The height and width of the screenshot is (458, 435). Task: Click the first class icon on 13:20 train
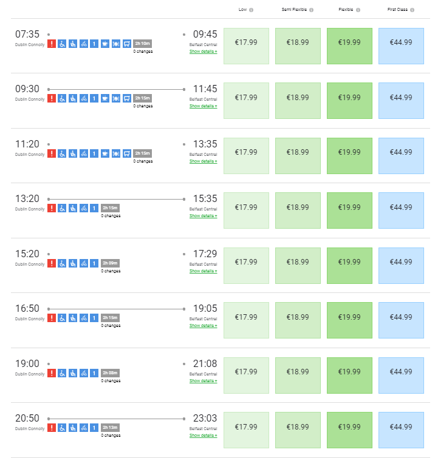click(x=94, y=208)
